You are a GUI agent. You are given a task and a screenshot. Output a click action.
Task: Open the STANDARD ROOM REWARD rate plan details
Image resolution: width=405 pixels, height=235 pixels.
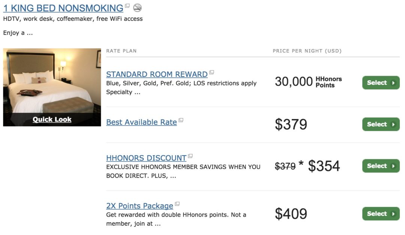[156, 74]
